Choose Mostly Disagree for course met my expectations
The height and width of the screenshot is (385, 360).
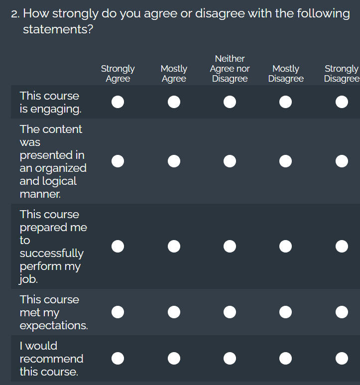[x=286, y=312]
